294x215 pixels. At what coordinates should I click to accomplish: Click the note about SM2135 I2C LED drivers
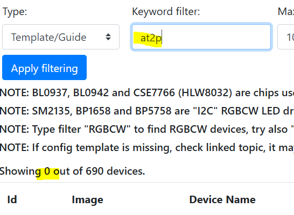[x=147, y=111]
